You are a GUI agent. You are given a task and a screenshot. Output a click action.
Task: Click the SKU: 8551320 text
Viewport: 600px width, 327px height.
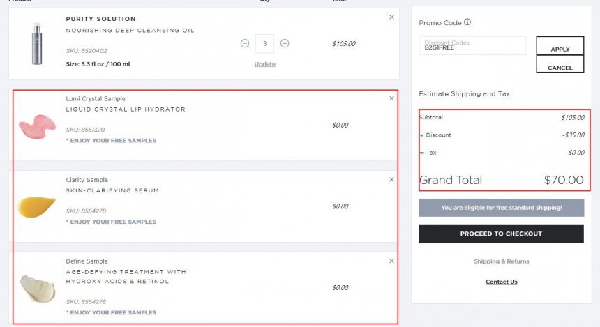[85, 130]
